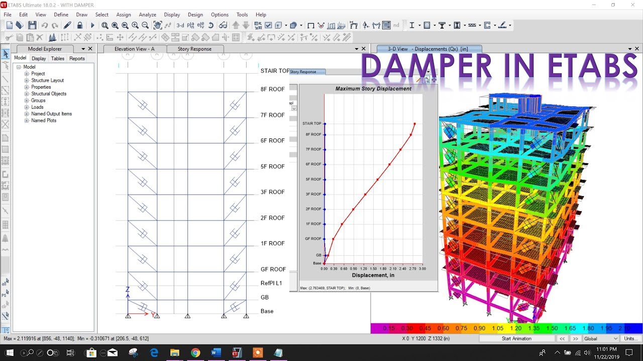
Task: Click the Start Animation button
Action: 516,338
